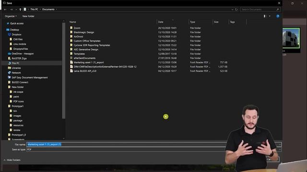Select Custom Office Templates folder

click(87, 41)
